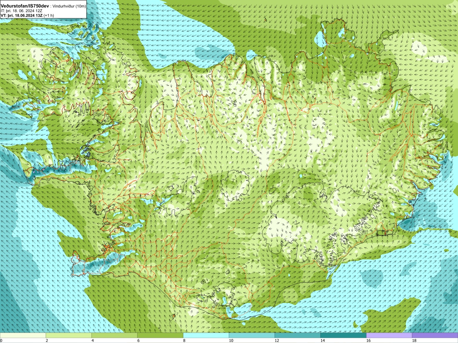
Task: Click the legend tick label 8
Action: 184,340
